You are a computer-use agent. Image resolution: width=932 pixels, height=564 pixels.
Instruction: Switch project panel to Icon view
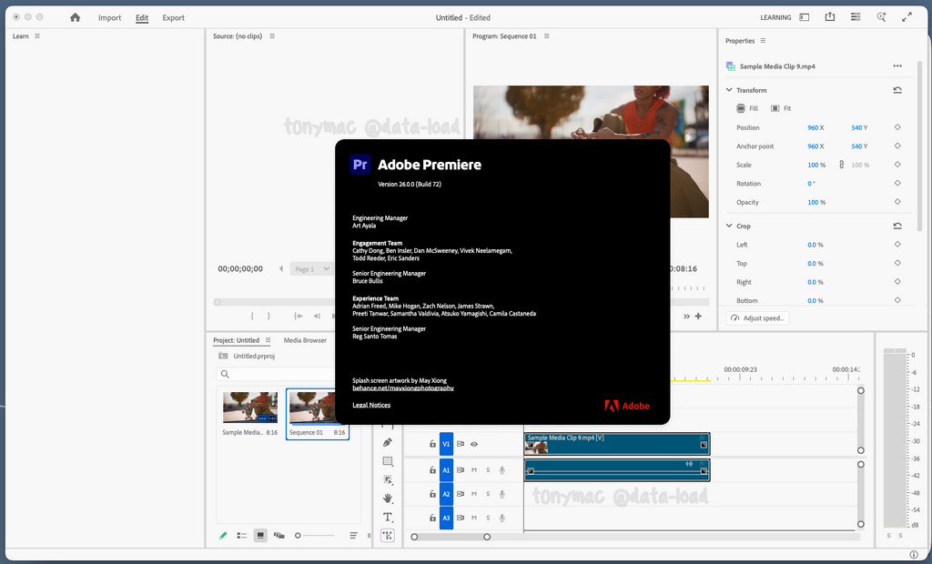260,536
